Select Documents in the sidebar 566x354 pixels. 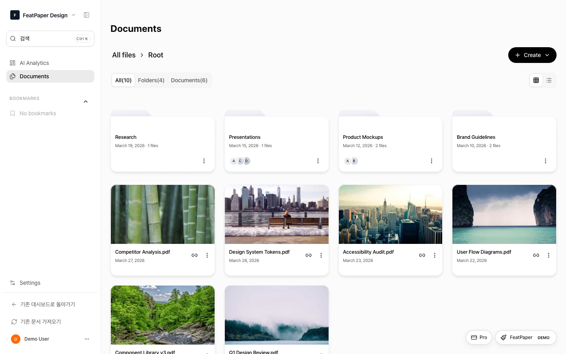tap(50, 76)
